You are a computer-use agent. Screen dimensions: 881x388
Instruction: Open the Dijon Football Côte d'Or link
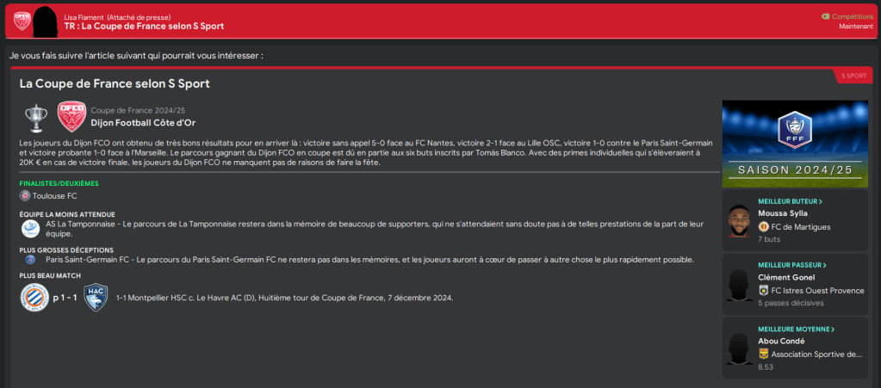[x=143, y=122]
